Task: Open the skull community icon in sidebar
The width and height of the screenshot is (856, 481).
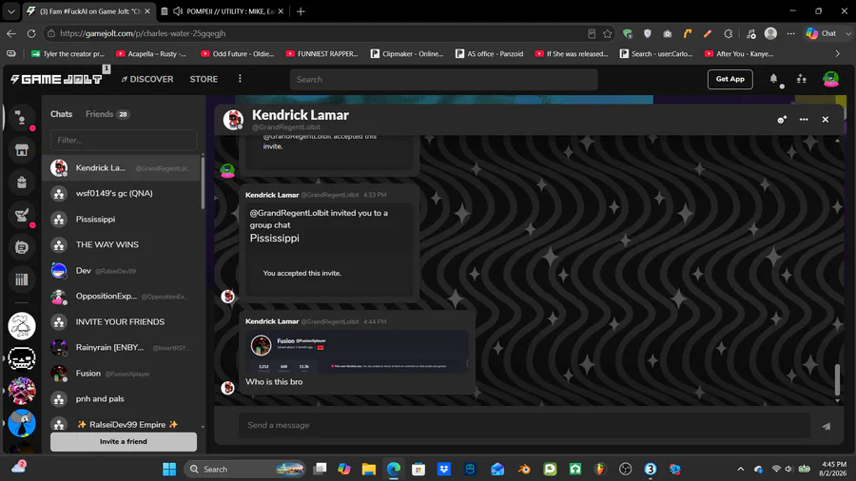Action: (22, 358)
